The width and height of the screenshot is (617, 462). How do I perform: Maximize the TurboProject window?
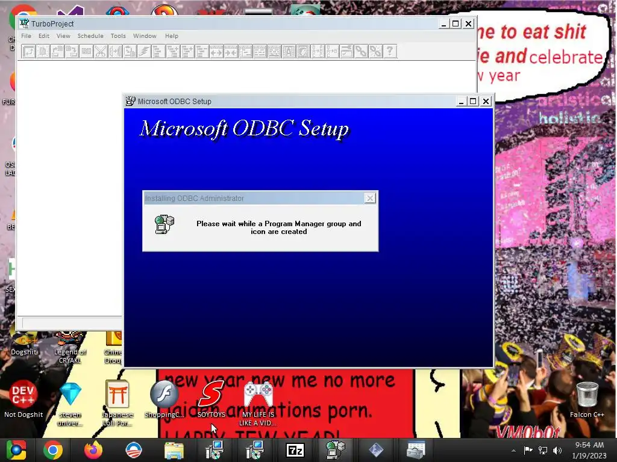(x=456, y=23)
